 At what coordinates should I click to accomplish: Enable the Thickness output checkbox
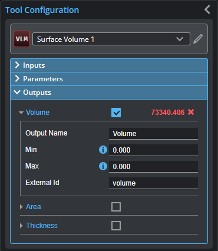(116, 226)
